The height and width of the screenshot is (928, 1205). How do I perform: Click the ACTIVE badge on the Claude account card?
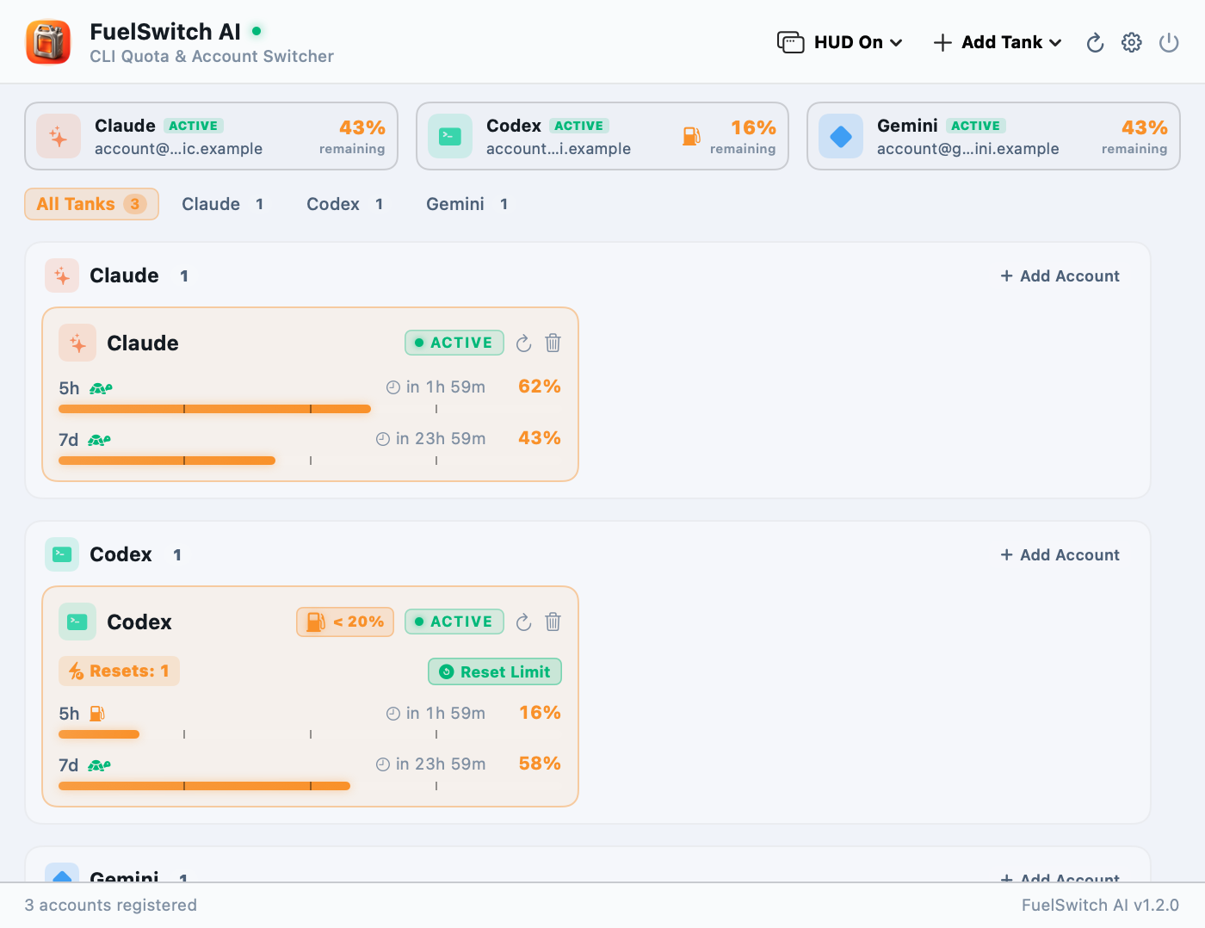point(454,343)
